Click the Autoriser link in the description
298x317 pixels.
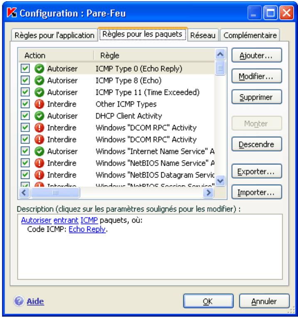36,220
